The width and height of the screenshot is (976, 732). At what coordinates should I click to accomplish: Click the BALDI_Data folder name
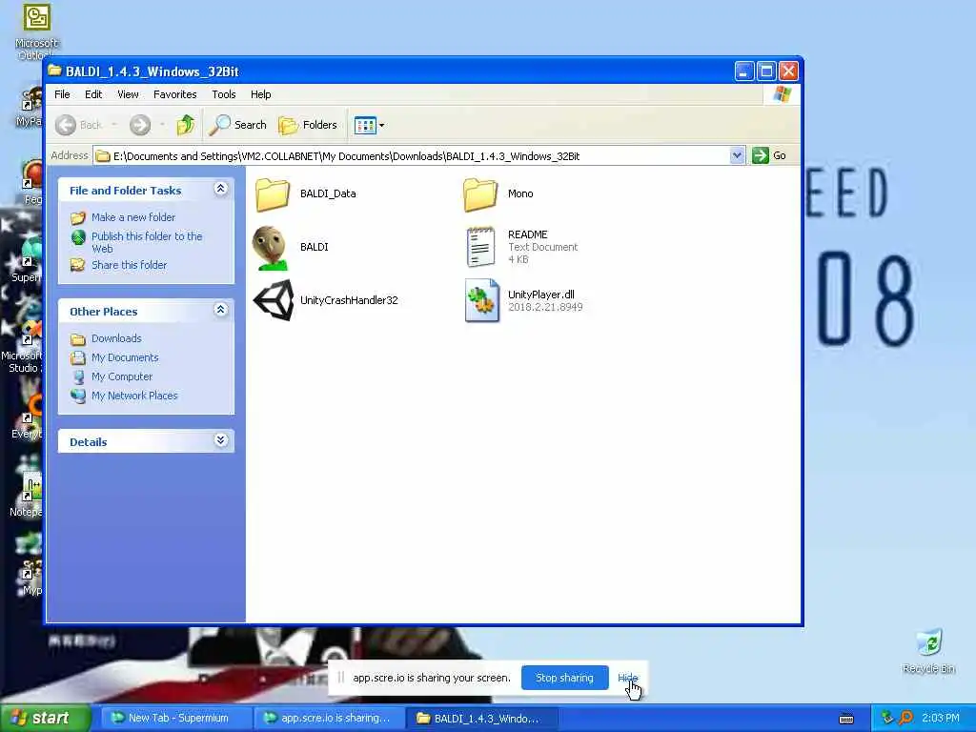click(x=328, y=193)
